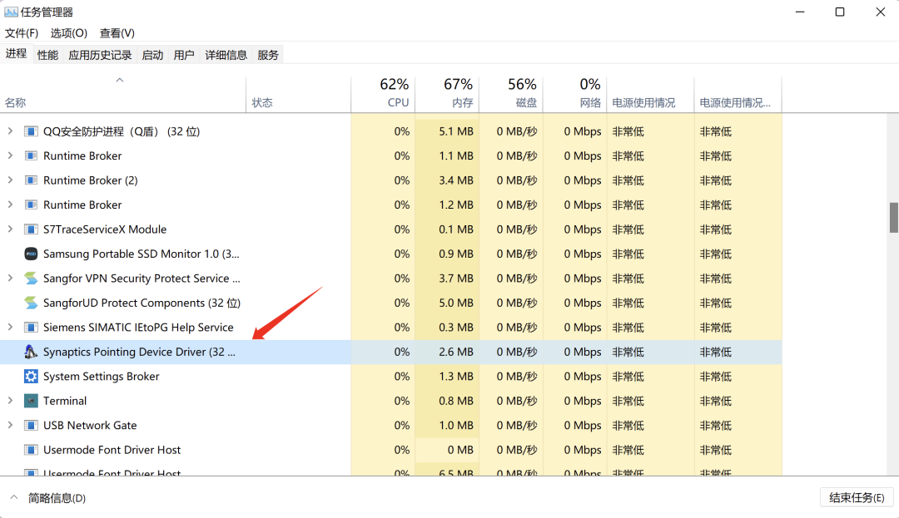Click the S7TraceServiceX Module process icon

coord(31,229)
